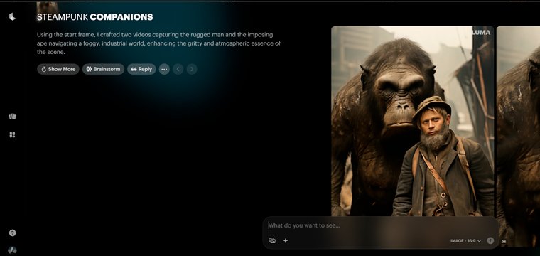
Task: Click the Brainstorm button
Action: [103, 69]
